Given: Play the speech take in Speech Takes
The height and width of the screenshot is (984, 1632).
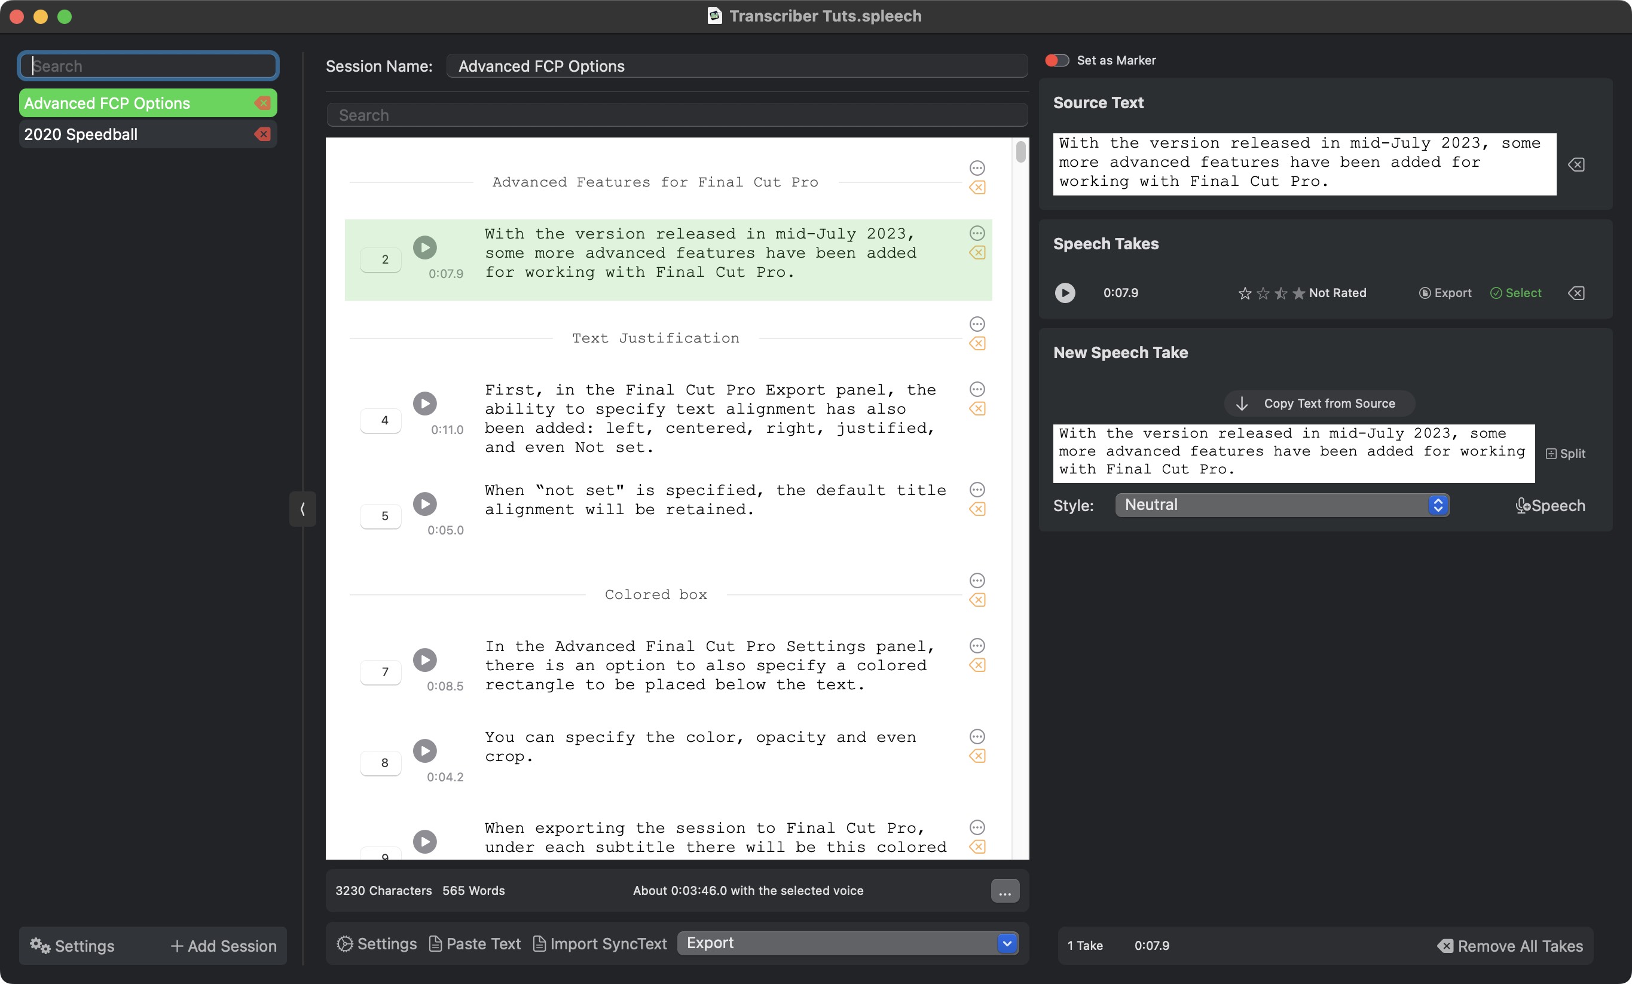Looking at the screenshot, I should (1064, 293).
